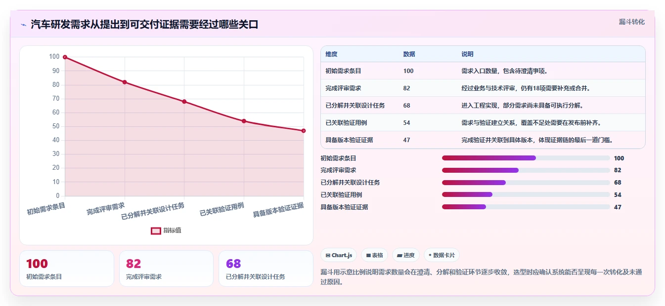665x306 pixels.
Task: Select table cell 已分解并关联设计任务
Action: (355, 106)
